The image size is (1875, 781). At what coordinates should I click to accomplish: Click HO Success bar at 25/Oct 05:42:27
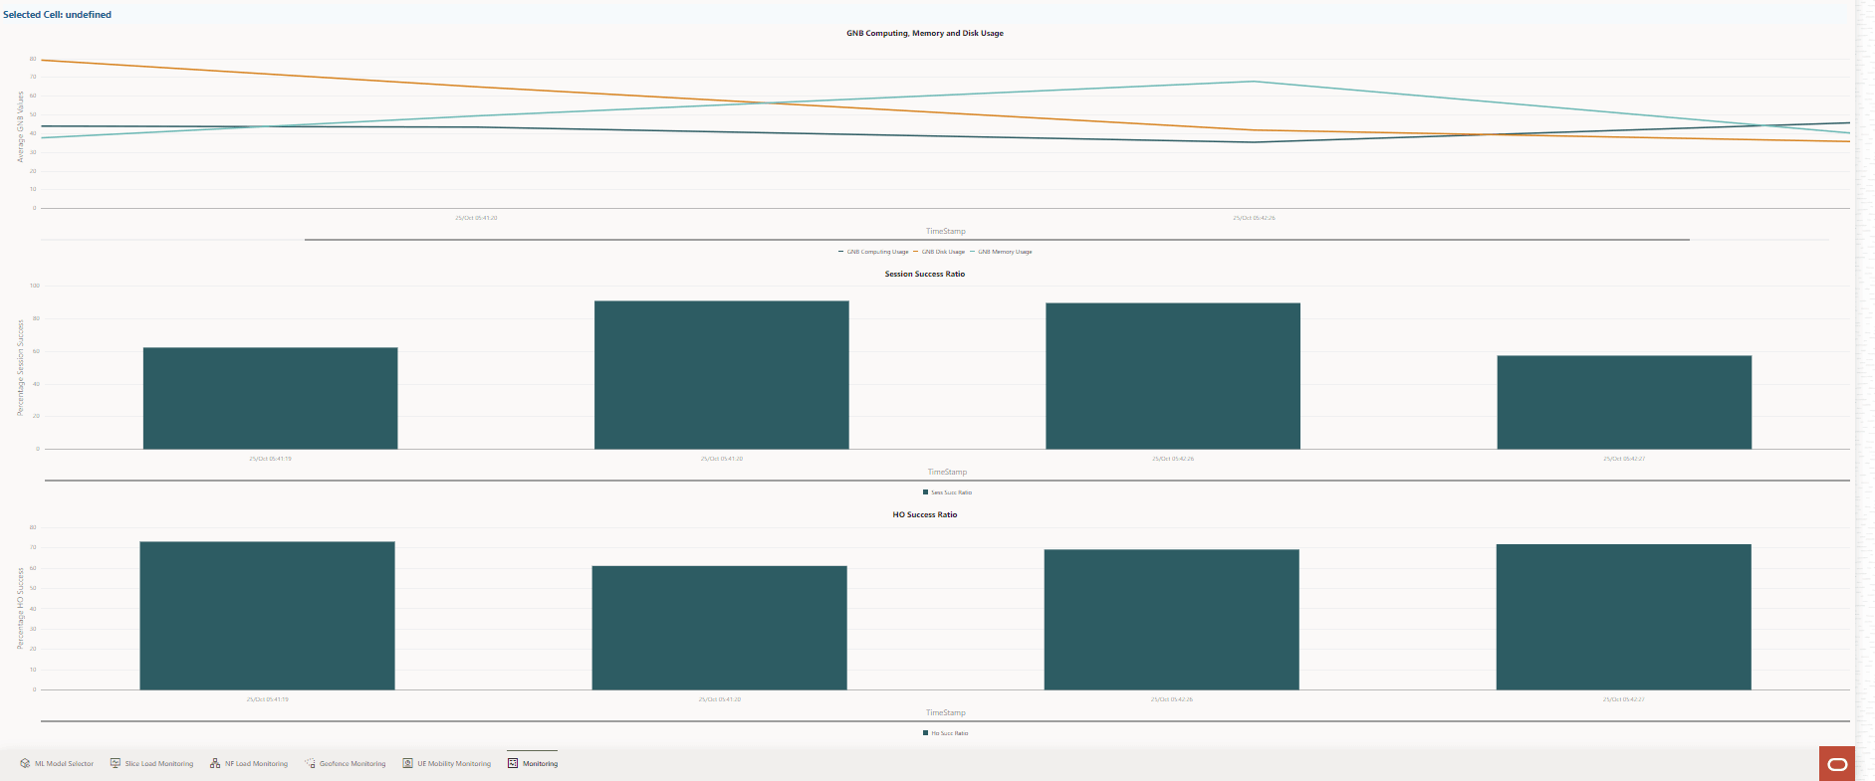[x=1623, y=617]
